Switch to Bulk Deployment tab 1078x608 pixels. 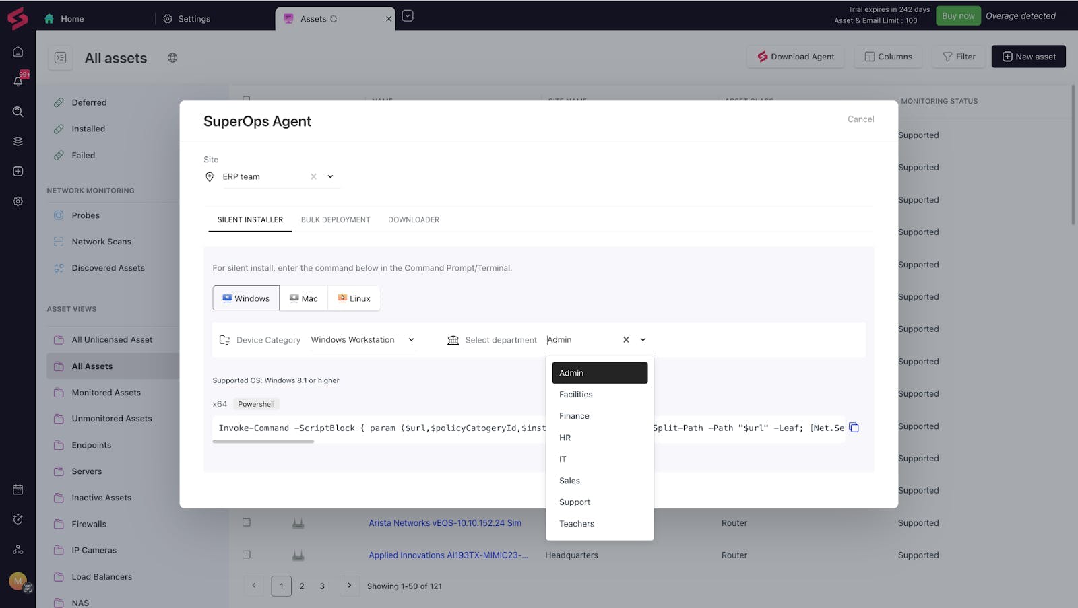(x=336, y=219)
